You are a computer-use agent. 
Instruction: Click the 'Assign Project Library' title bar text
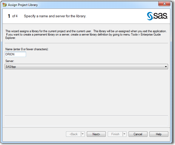click(x=23, y=5)
